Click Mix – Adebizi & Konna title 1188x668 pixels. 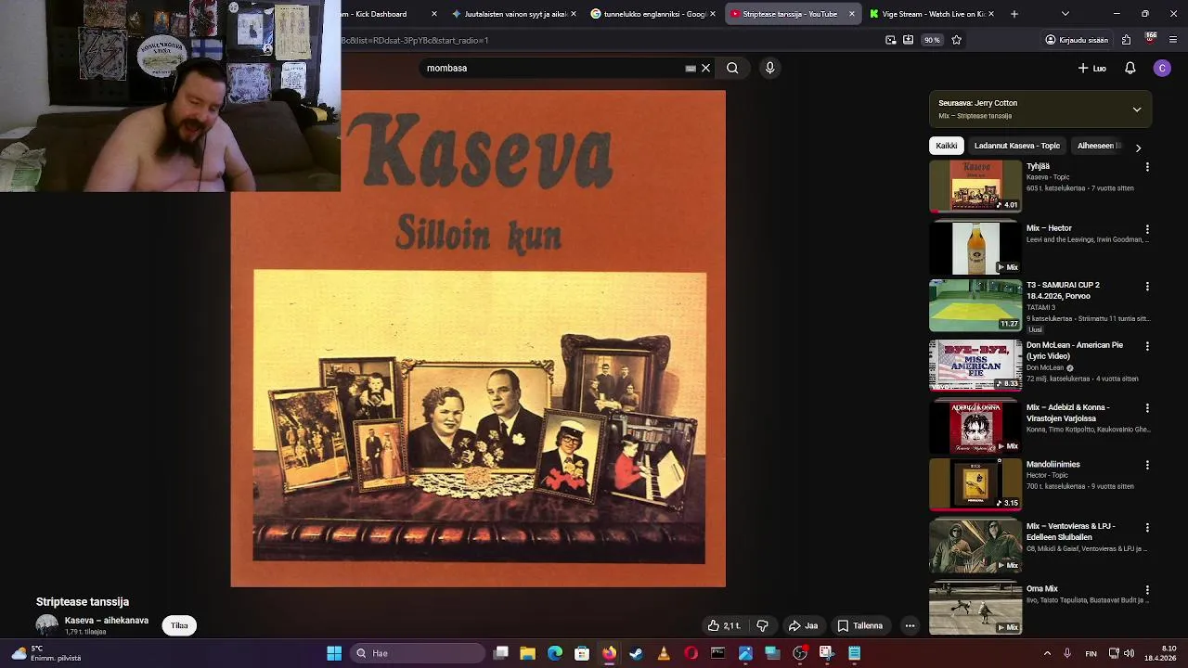pyautogui.click(x=1067, y=413)
